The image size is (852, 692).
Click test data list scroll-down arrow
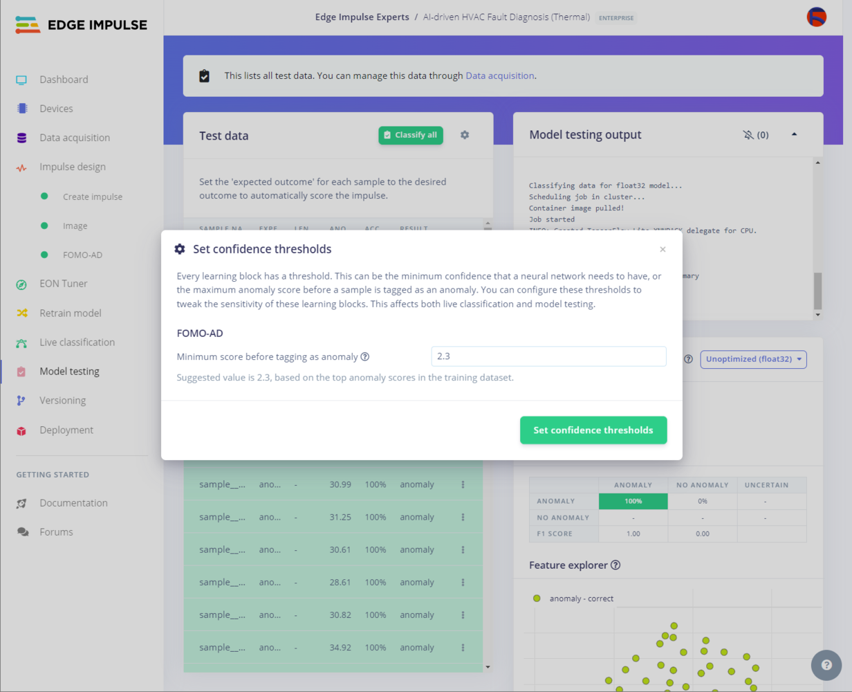(x=488, y=667)
